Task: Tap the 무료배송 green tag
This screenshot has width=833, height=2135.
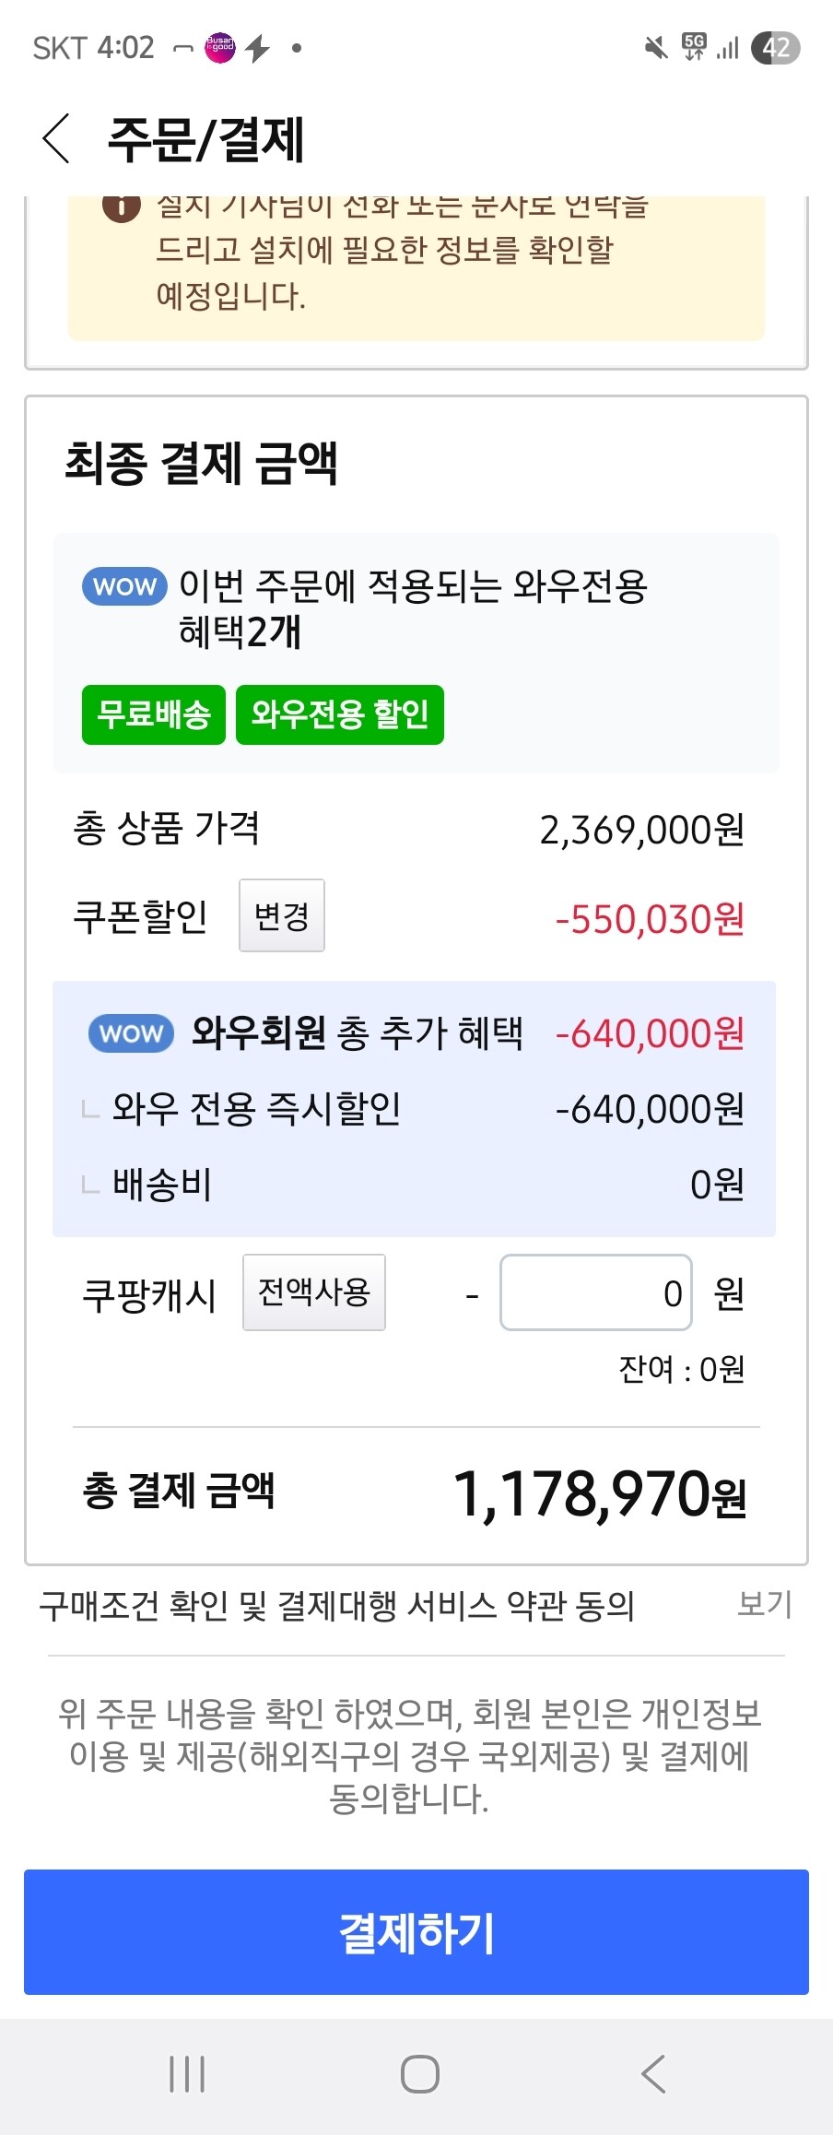Action: tap(154, 714)
